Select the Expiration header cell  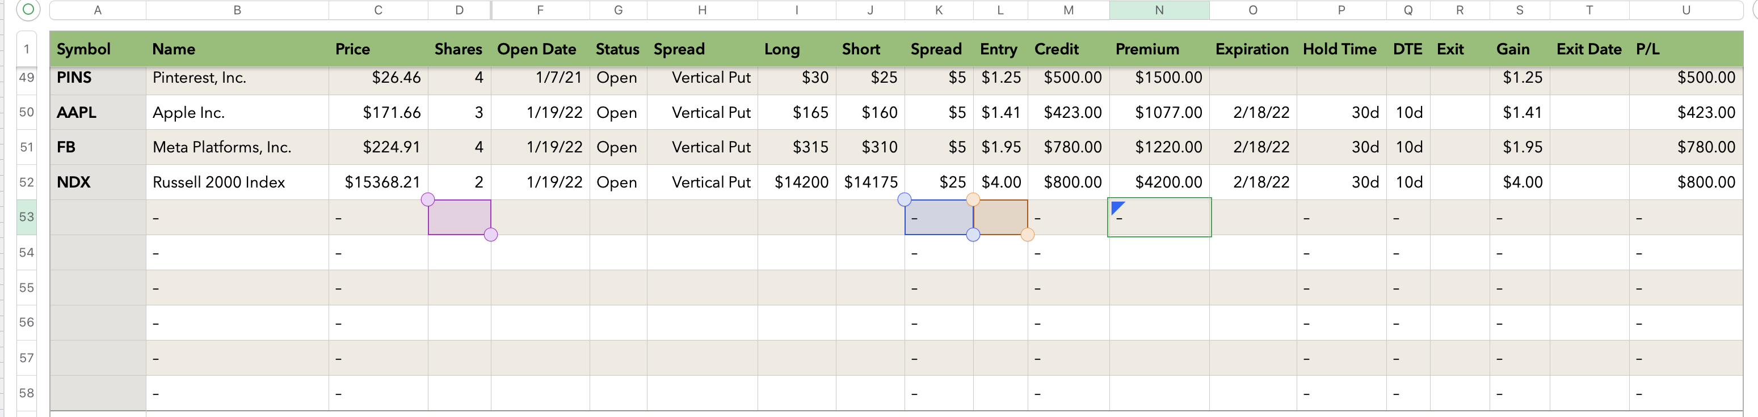point(1252,49)
